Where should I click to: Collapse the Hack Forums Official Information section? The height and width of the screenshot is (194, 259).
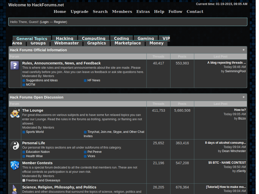tap(244, 50)
